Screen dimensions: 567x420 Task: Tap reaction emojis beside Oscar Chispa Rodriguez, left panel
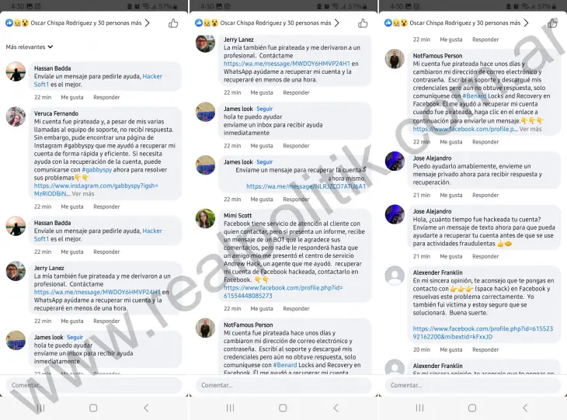tap(17, 23)
